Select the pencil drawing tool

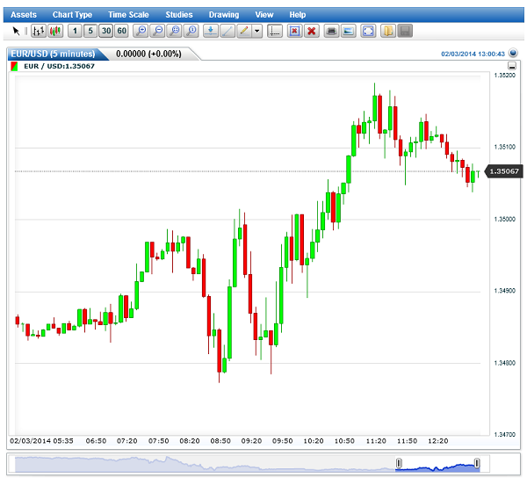pos(244,32)
